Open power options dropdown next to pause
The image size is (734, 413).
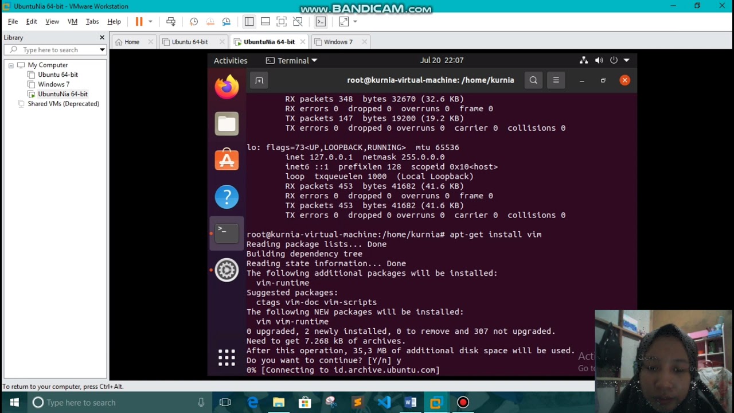[x=150, y=21]
